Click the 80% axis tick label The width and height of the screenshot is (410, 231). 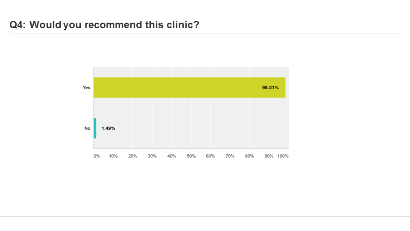pyautogui.click(x=249, y=156)
